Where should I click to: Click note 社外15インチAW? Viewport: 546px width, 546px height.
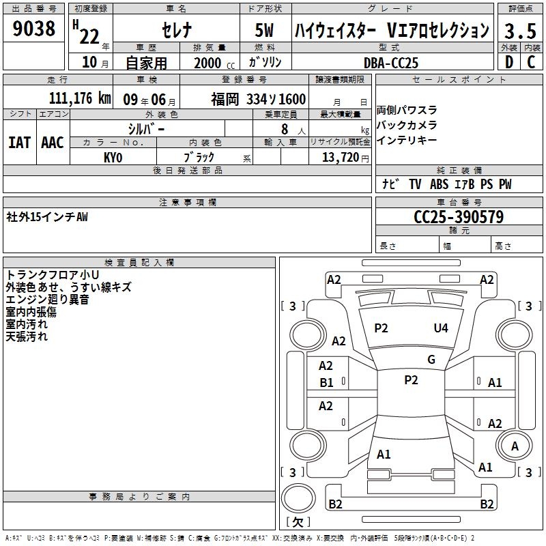tap(47, 217)
